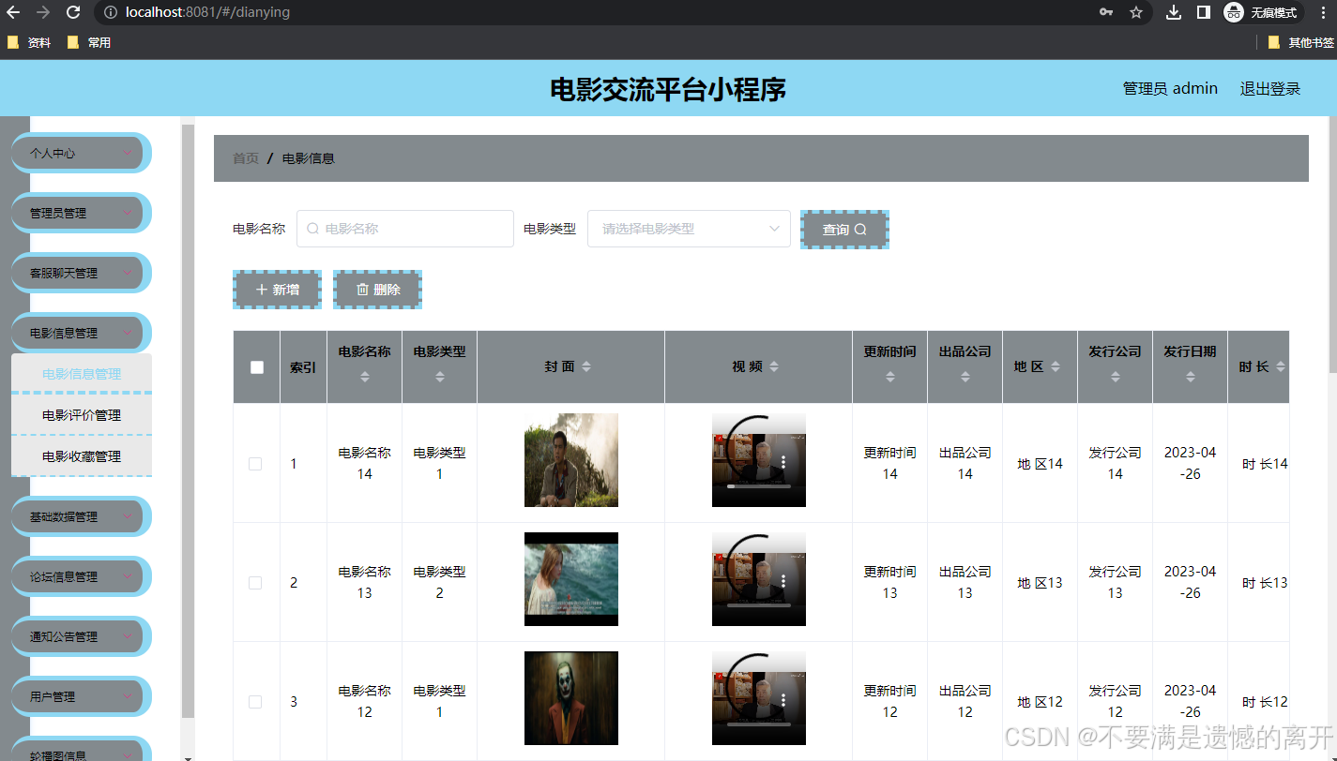Open the 资料 bookmark folder
The height and width of the screenshot is (761, 1337).
click(28, 42)
